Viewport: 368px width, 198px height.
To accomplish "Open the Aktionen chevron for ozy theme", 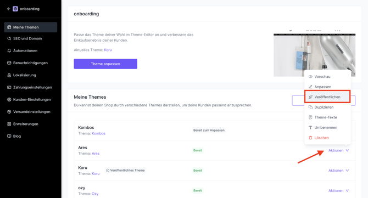I will (x=347, y=191).
